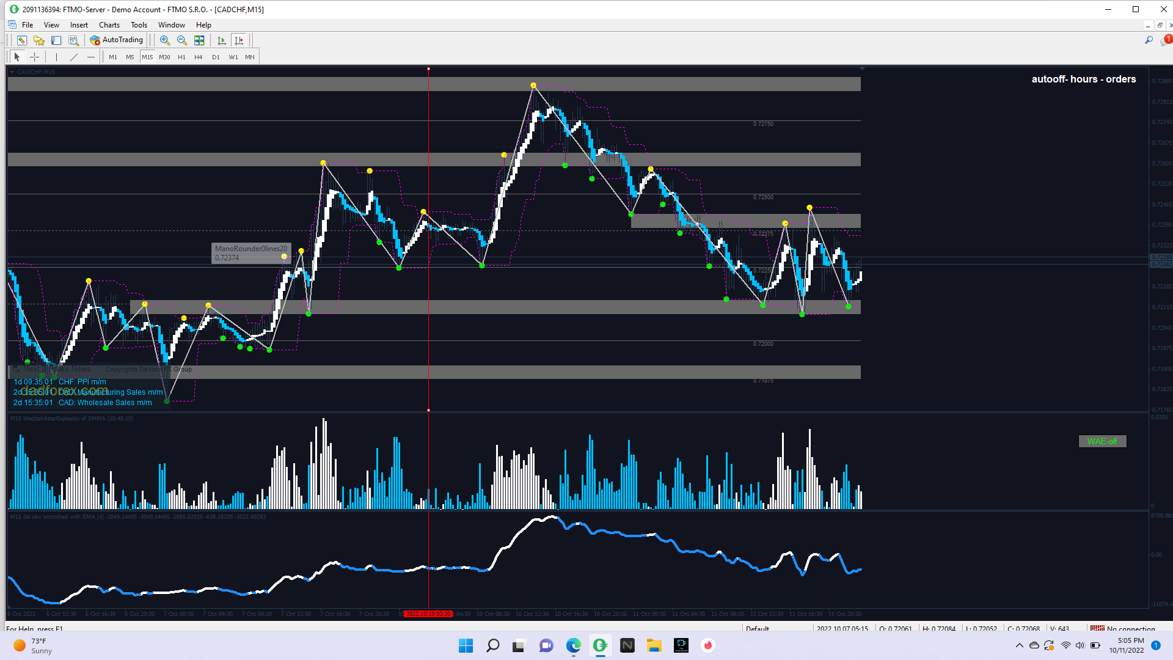Open the New Order icon
1173x660 pixels.
[21, 40]
